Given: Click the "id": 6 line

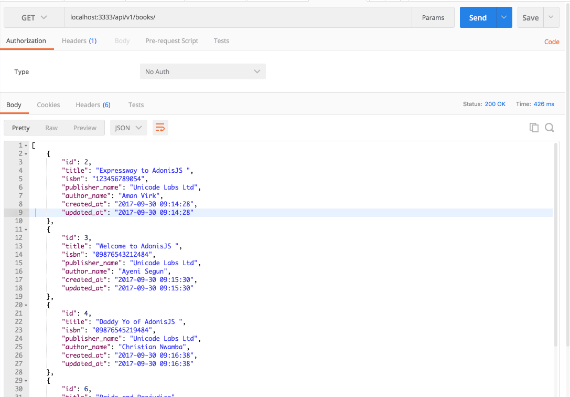Looking at the screenshot, I should pos(77,389).
